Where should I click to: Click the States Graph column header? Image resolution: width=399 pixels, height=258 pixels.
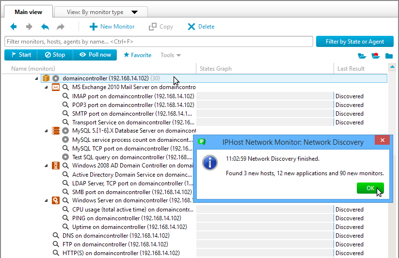(x=216, y=69)
